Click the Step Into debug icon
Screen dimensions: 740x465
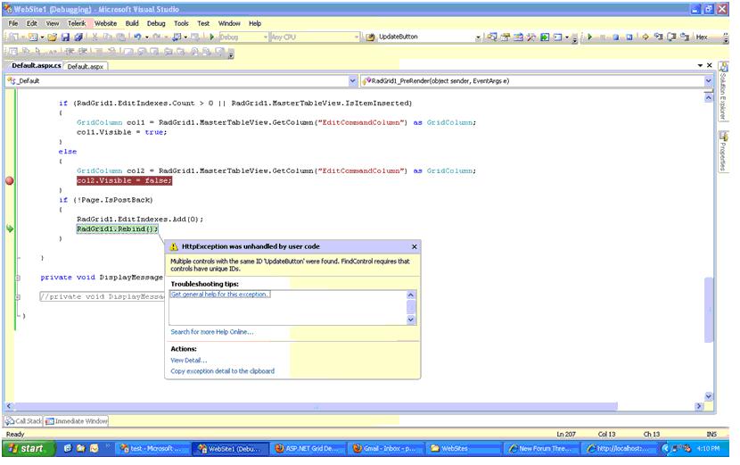(658, 37)
